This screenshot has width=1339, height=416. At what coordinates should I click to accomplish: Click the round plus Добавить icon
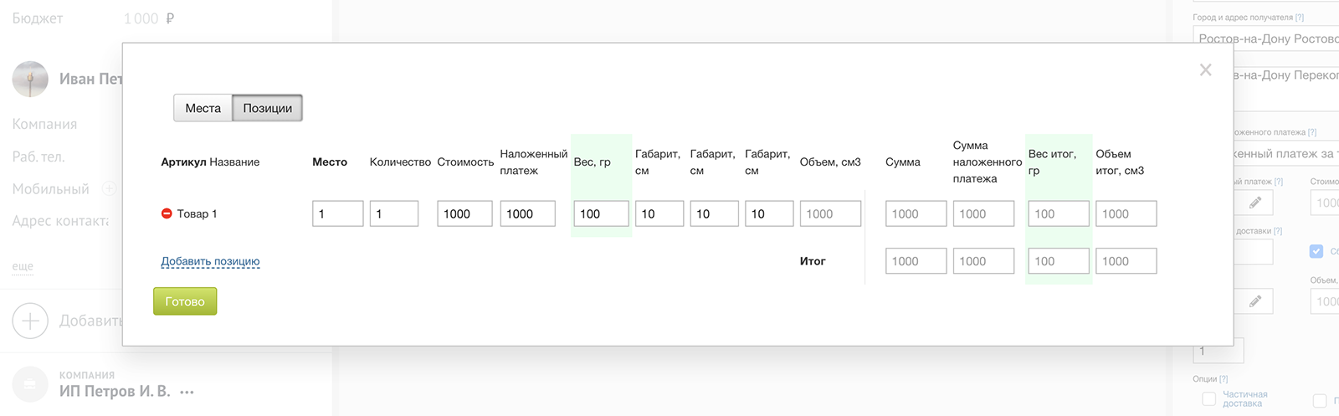(30, 321)
